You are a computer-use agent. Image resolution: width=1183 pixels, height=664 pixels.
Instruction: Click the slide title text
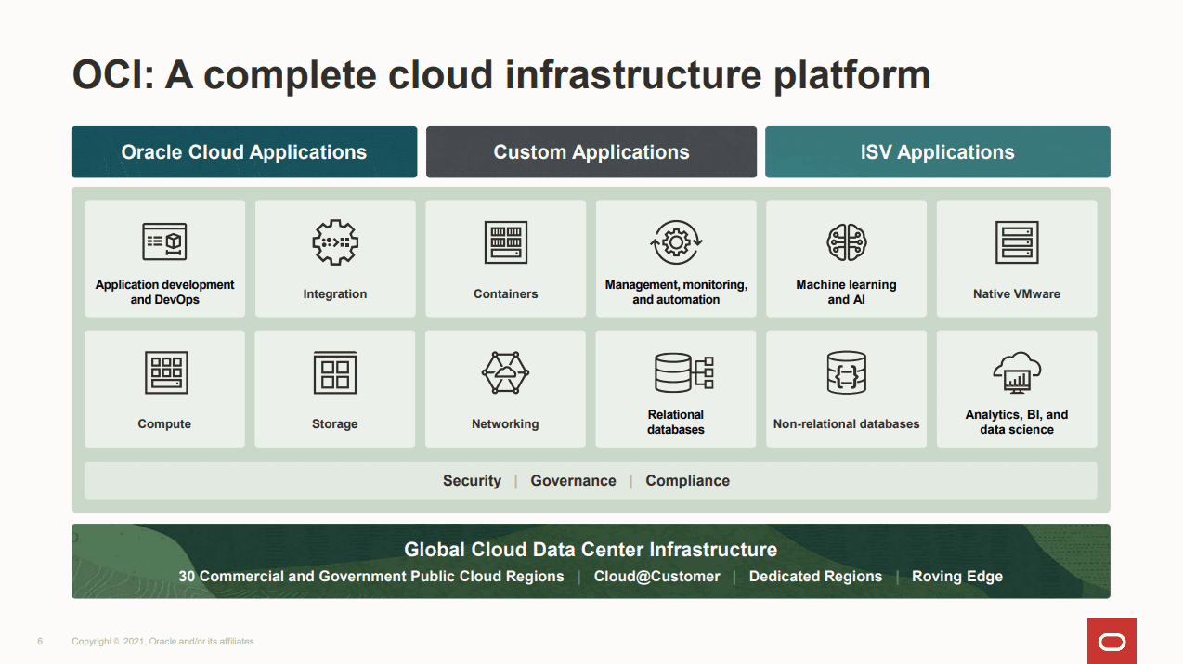click(501, 75)
